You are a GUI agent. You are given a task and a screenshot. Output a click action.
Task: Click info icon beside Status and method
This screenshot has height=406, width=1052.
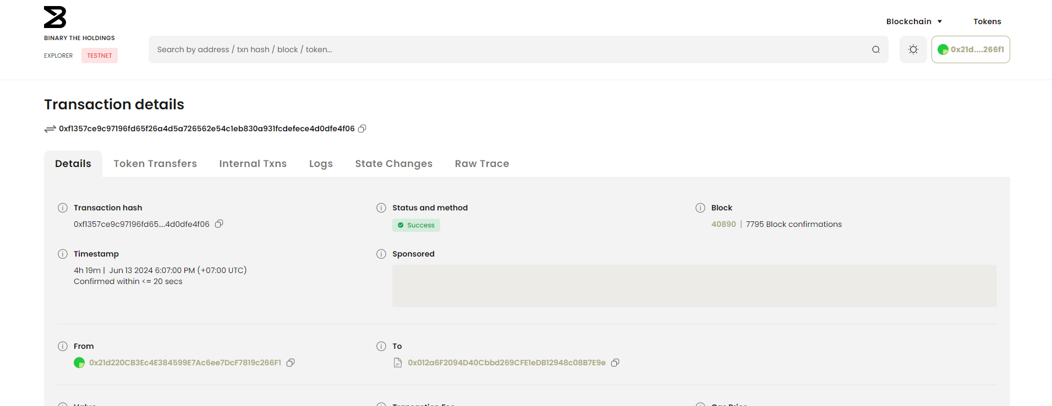coord(381,208)
